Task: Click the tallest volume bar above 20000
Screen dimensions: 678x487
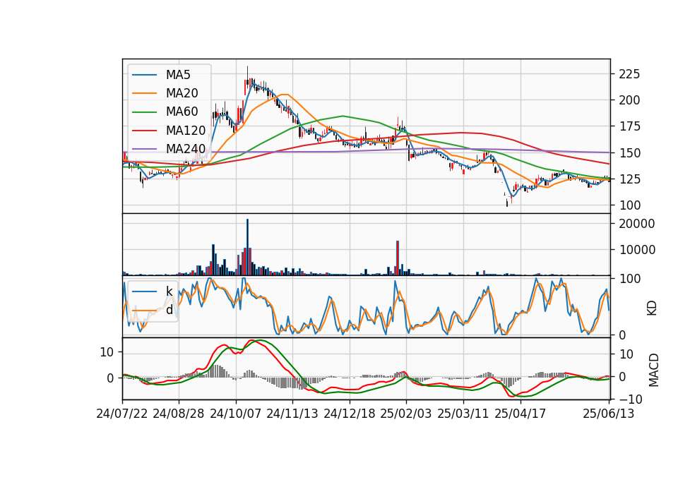Action: pyautogui.click(x=247, y=247)
